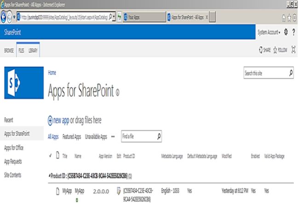Click the Yesterday at 6:12 PM modified cell
The height and width of the screenshot is (212, 299).
[235, 191]
